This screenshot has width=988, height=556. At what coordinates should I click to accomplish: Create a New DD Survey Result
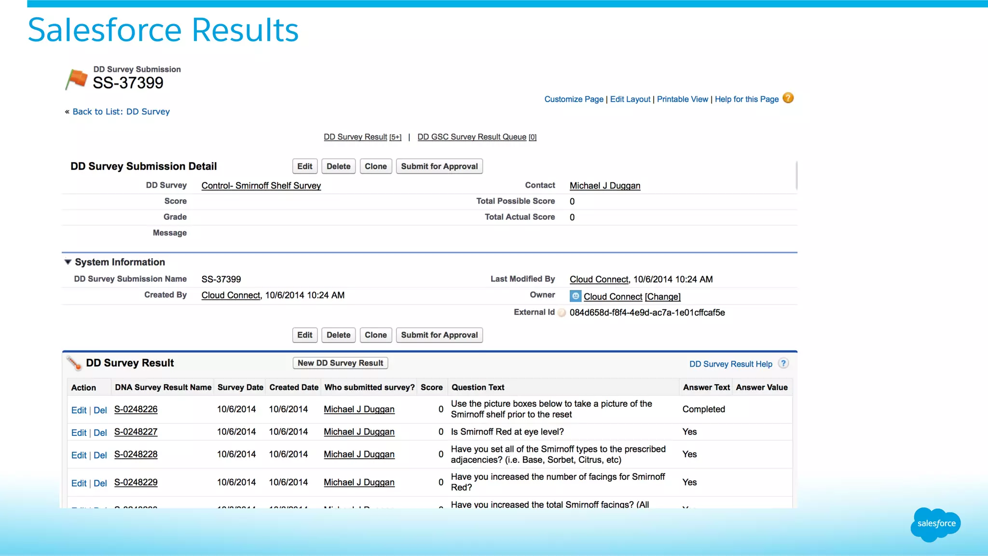point(341,363)
